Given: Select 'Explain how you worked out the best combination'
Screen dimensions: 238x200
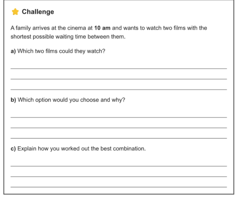Looking at the screenshot, I should point(81,149).
